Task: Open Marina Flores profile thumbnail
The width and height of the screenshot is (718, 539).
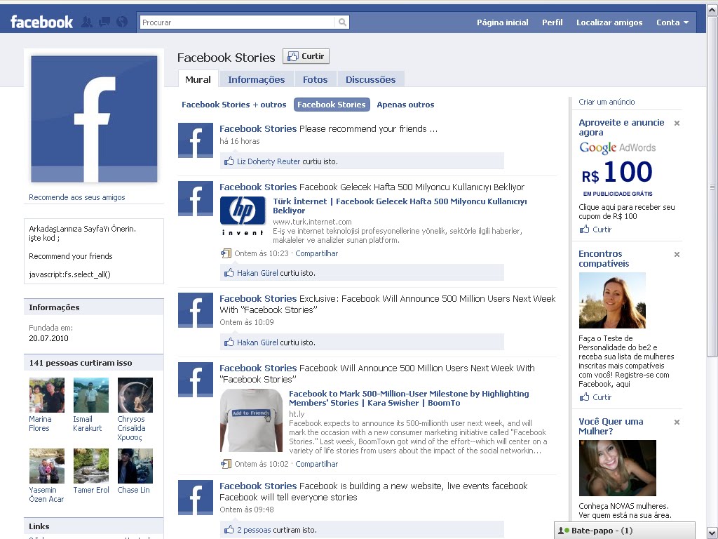Action: pyautogui.click(x=47, y=395)
